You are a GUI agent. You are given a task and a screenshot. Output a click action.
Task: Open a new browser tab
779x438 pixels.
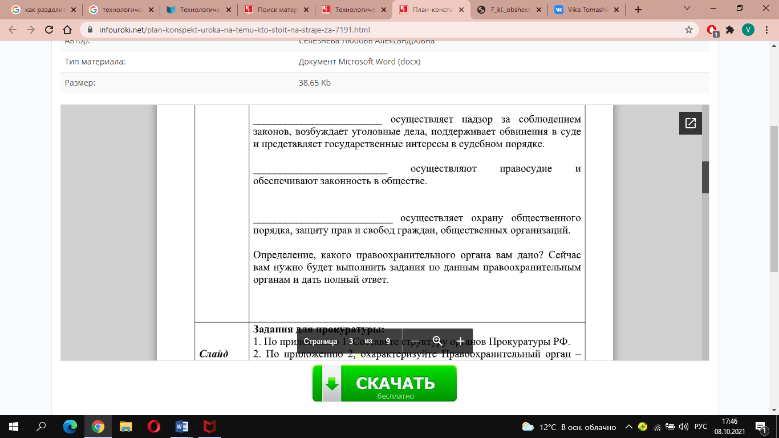tap(638, 10)
